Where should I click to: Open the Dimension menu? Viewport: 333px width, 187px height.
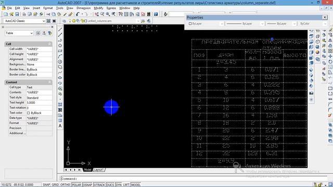point(83,8)
